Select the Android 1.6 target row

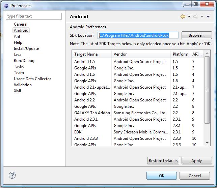click(138, 74)
